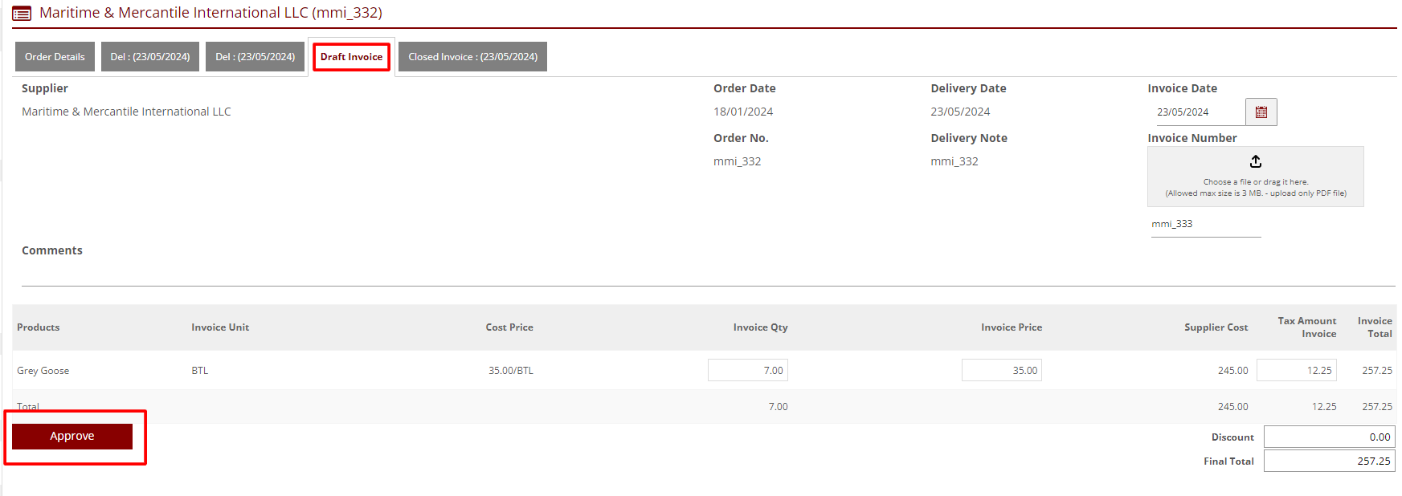This screenshot has height=496, width=1402.
Task: Click the invoice number field showing mmi_333
Action: point(1205,225)
